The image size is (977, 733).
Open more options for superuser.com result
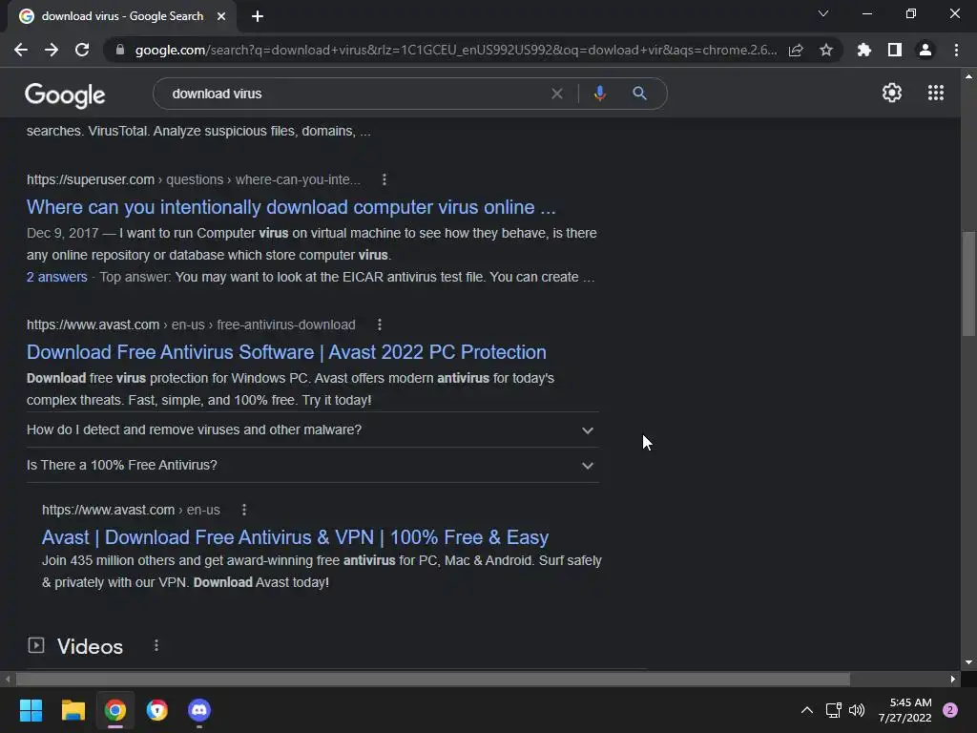point(385,179)
